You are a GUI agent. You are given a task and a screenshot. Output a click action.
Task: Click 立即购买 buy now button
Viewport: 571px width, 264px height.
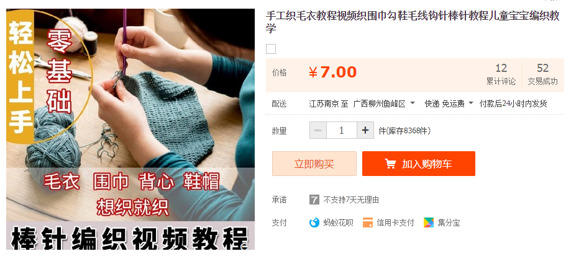pos(314,164)
